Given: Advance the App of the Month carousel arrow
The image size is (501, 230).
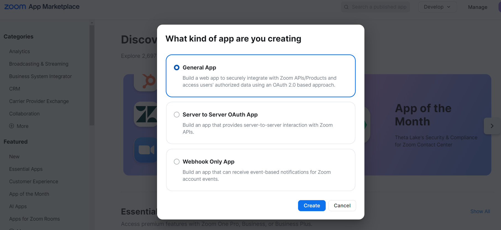Looking at the screenshot, I should point(492,126).
